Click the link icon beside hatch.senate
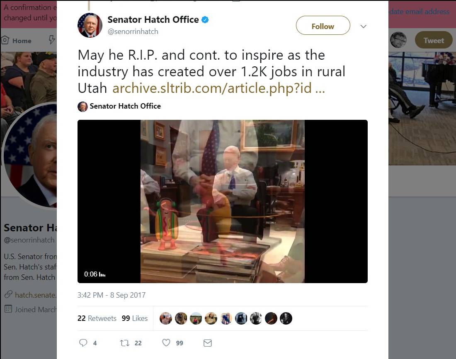 tap(8, 295)
